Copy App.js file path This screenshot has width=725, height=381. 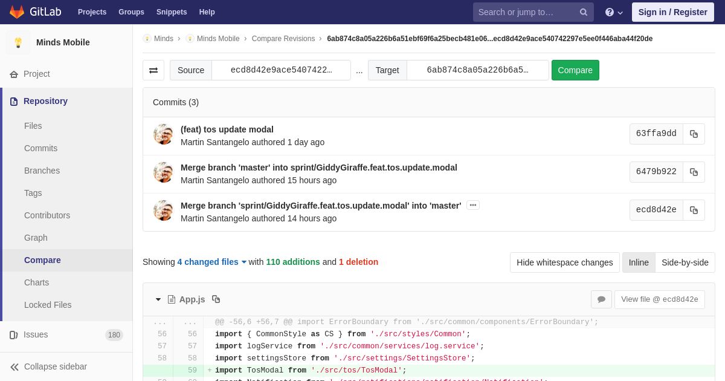216,299
